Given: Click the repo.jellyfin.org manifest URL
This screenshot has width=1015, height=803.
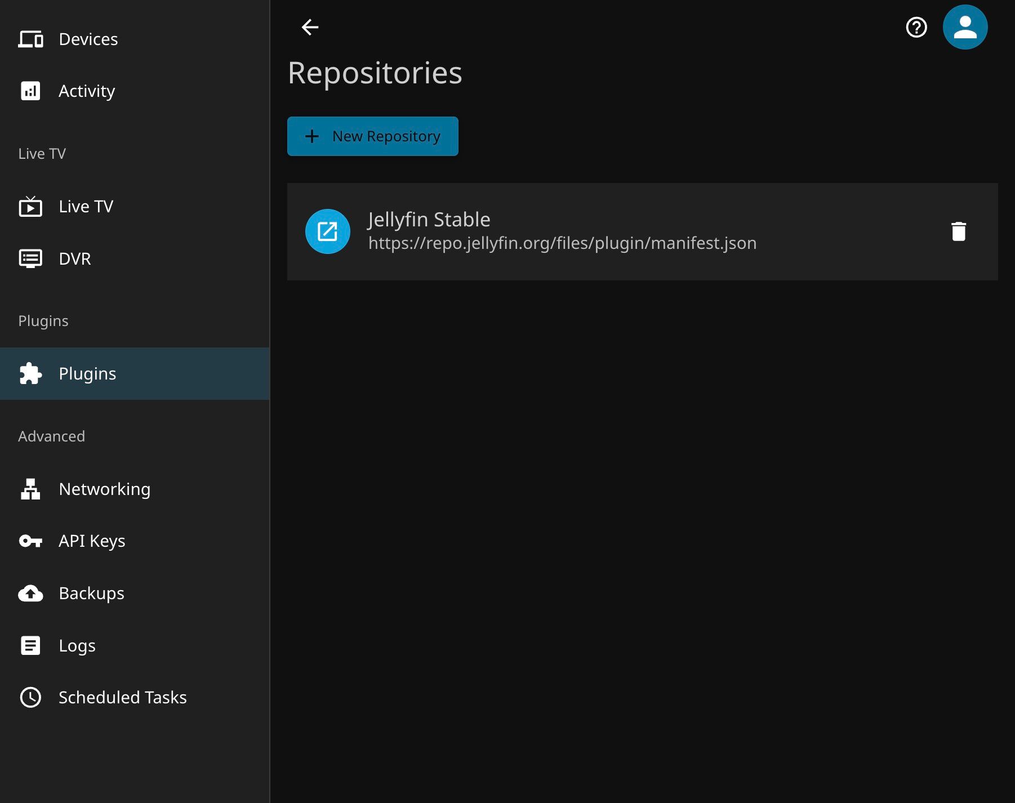Looking at the screenshot, I should tap(562, 243).
